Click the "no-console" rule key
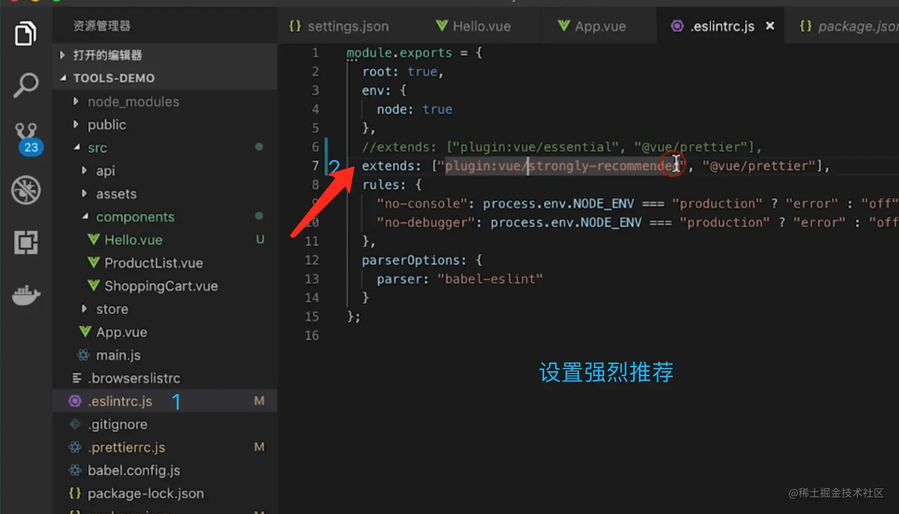899x514 pixels. coord(422,204)
